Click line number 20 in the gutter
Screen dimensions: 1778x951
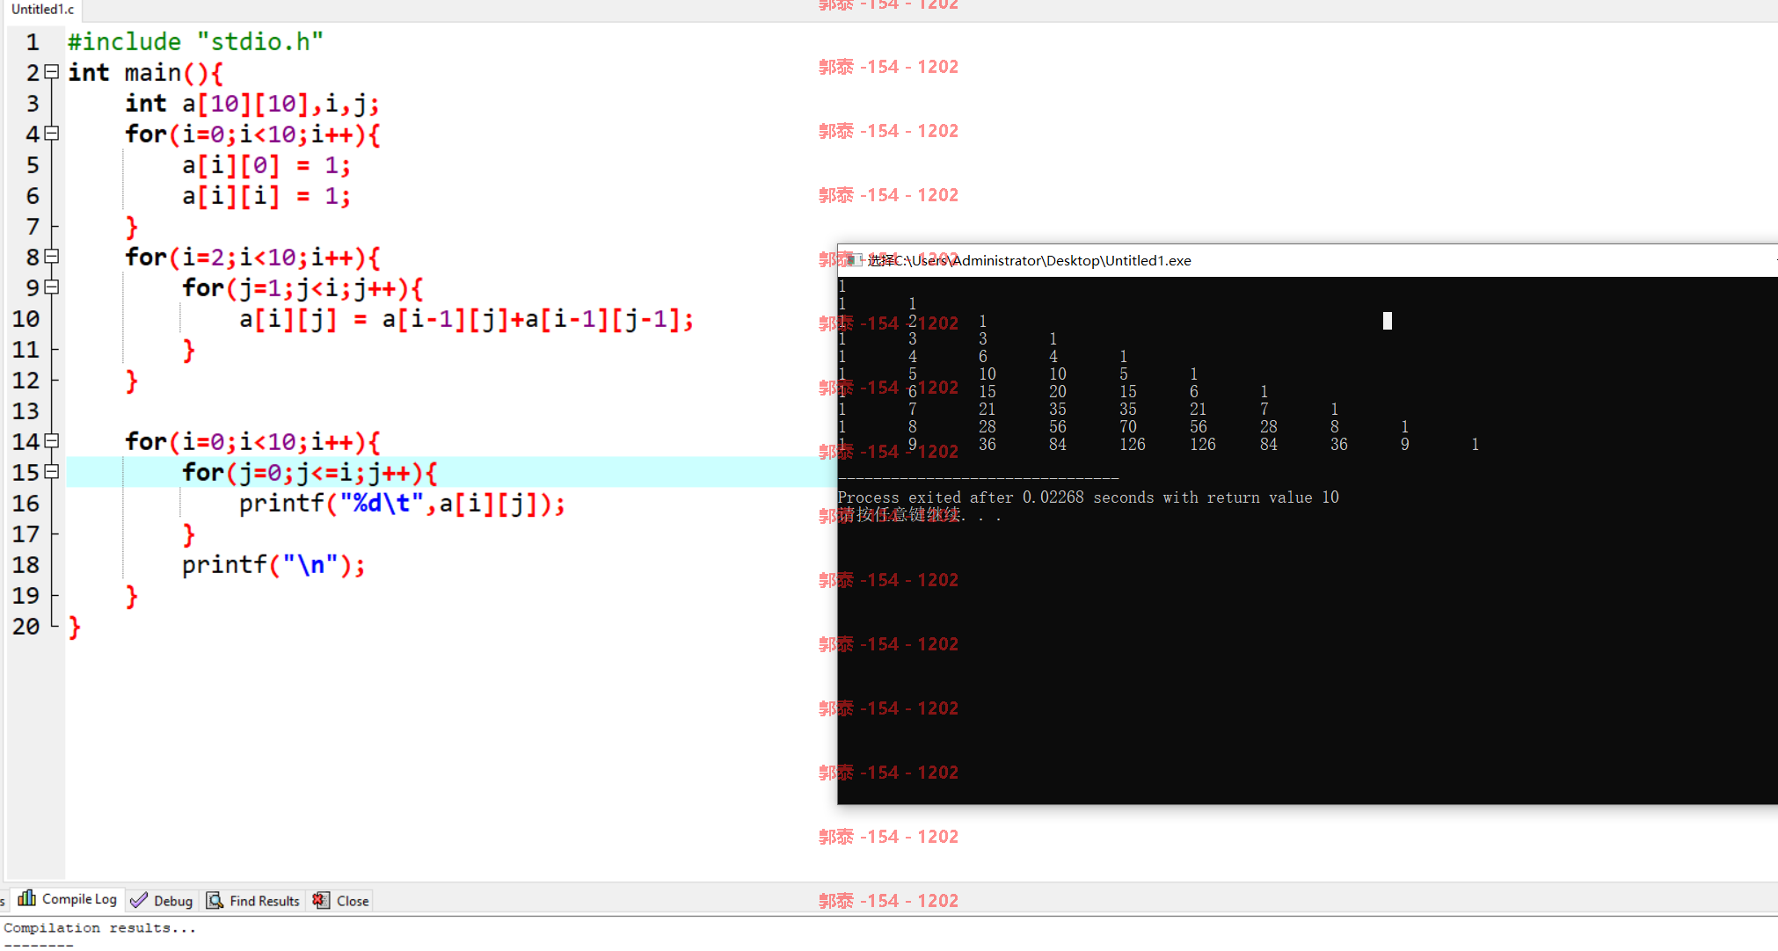[x=26, y=626]
